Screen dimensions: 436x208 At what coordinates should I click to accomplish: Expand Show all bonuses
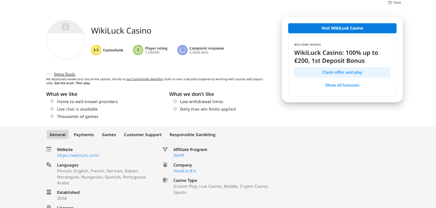[x=342, y=85]
